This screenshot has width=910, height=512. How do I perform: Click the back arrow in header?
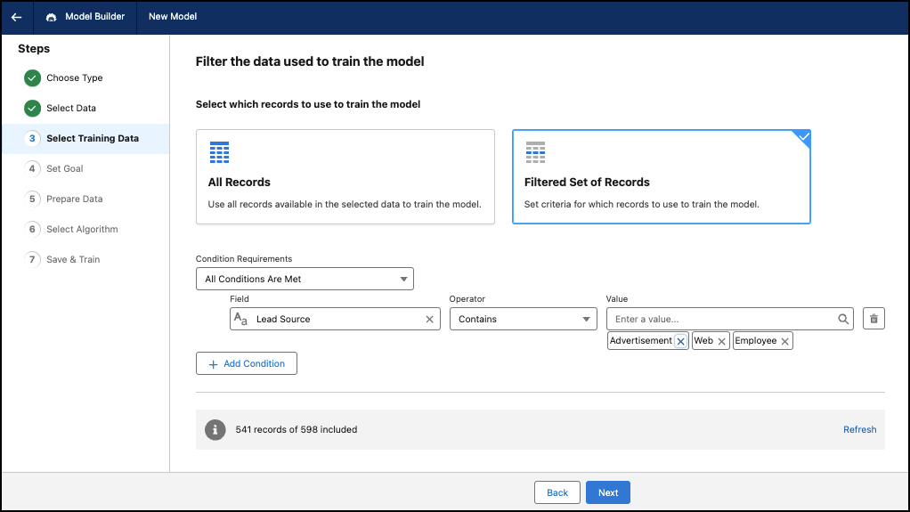pyautogui.click(x=16, y=17)
